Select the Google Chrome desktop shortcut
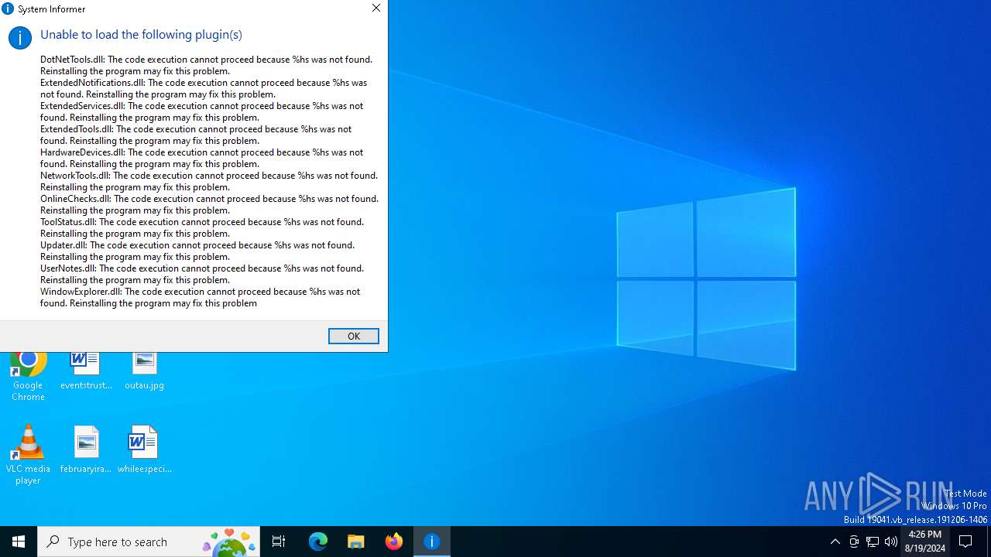Viewport: 991px width, 557px height. coord(28,377)
